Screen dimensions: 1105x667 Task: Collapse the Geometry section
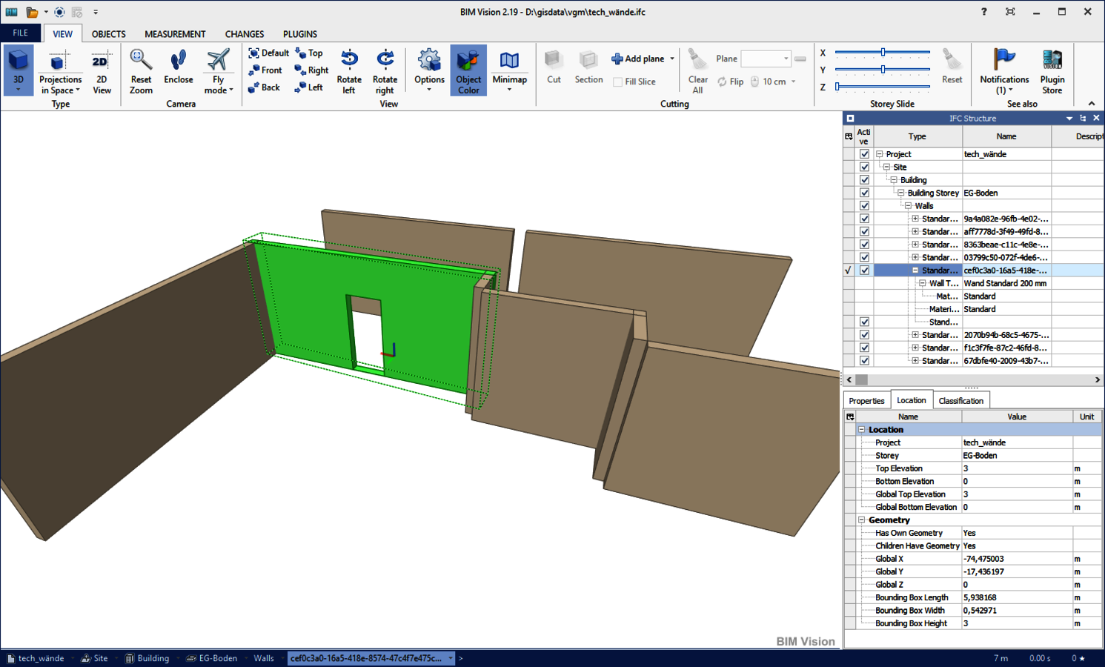coord(862,520)
